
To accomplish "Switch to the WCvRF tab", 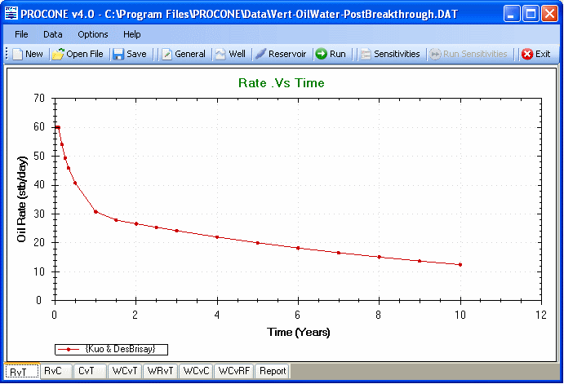I will pyautogui.click(x=233, y=371).
